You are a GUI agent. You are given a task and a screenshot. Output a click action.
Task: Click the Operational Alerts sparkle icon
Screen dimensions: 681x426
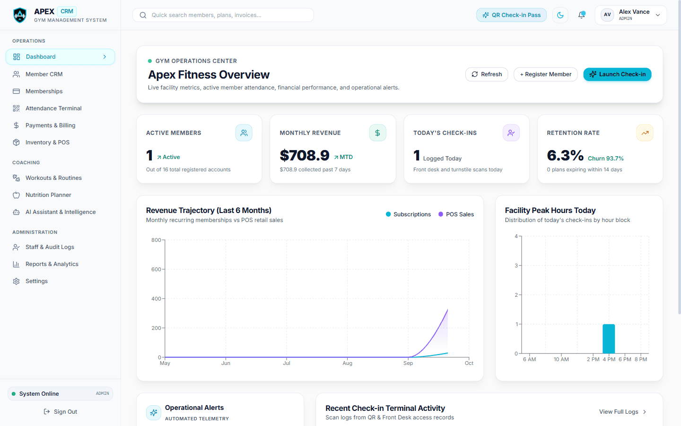[x=154, y=413]
